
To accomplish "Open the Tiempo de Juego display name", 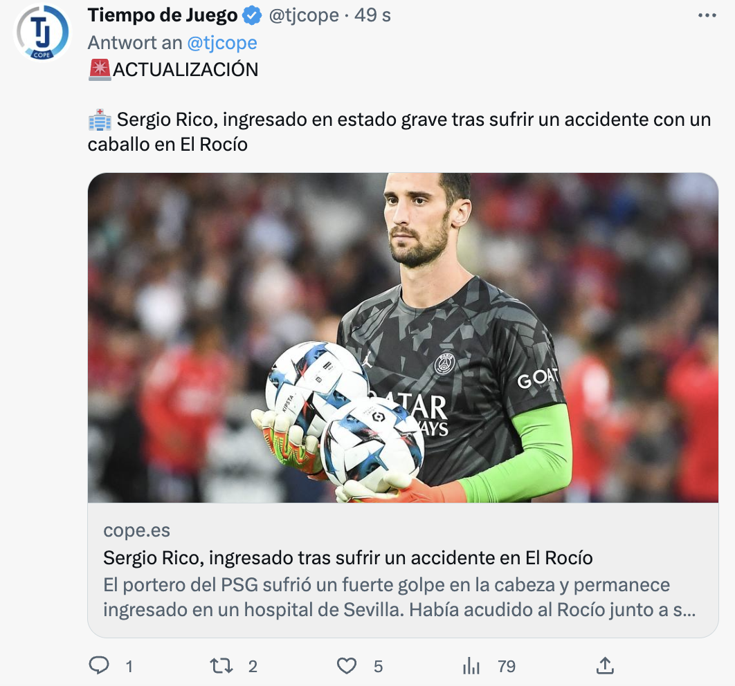I will point(163,15).
